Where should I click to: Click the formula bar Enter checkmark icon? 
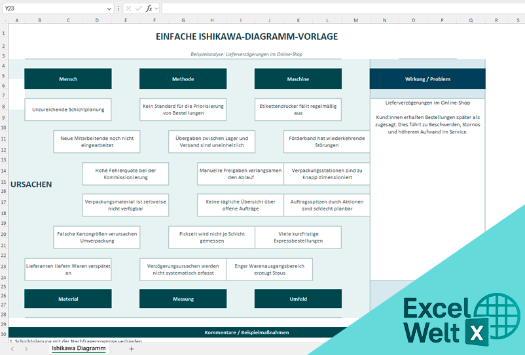pyautogui.click(x=138, y=8)
